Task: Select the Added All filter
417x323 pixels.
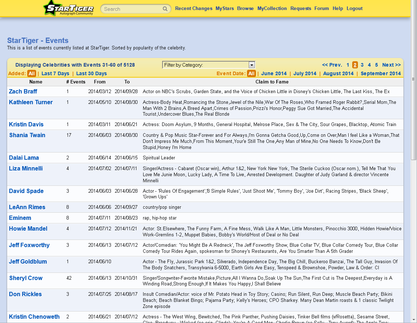Action: pos(31,73)
